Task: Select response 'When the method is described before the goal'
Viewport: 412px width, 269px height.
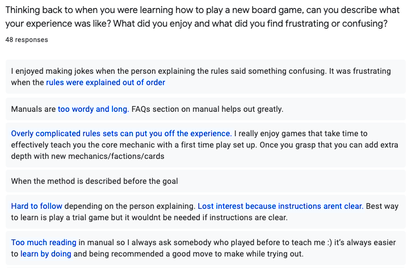Action: tap(205, 181)
